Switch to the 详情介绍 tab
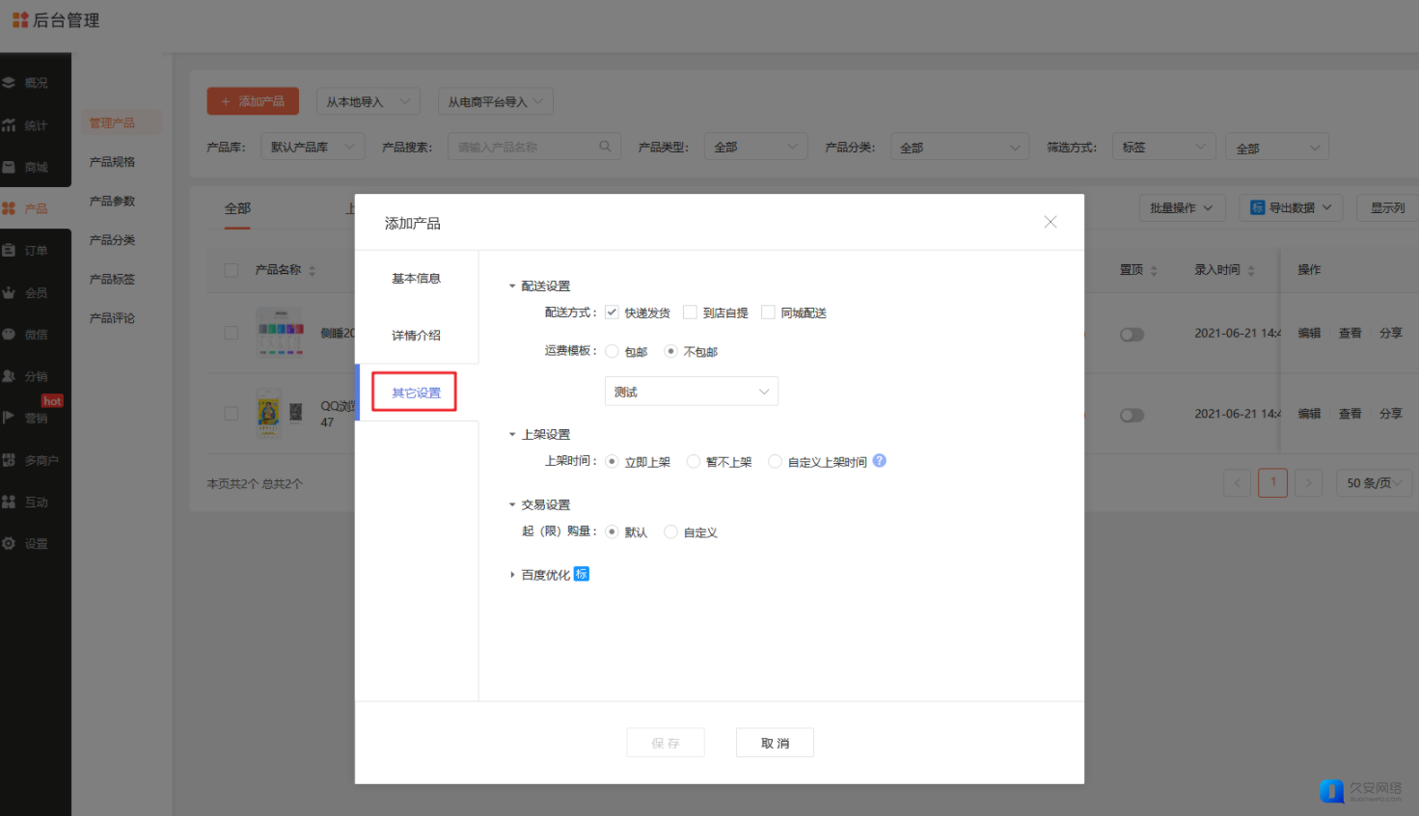 coord(416,336)
